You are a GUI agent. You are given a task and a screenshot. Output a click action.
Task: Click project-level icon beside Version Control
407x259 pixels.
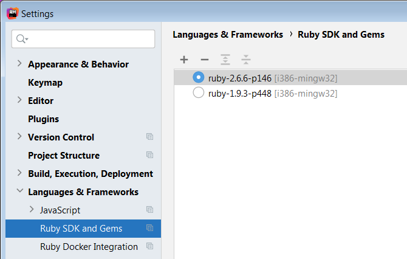[x=149, y=137]
